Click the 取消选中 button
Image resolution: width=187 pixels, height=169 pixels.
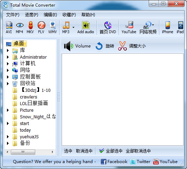(84, 151)
